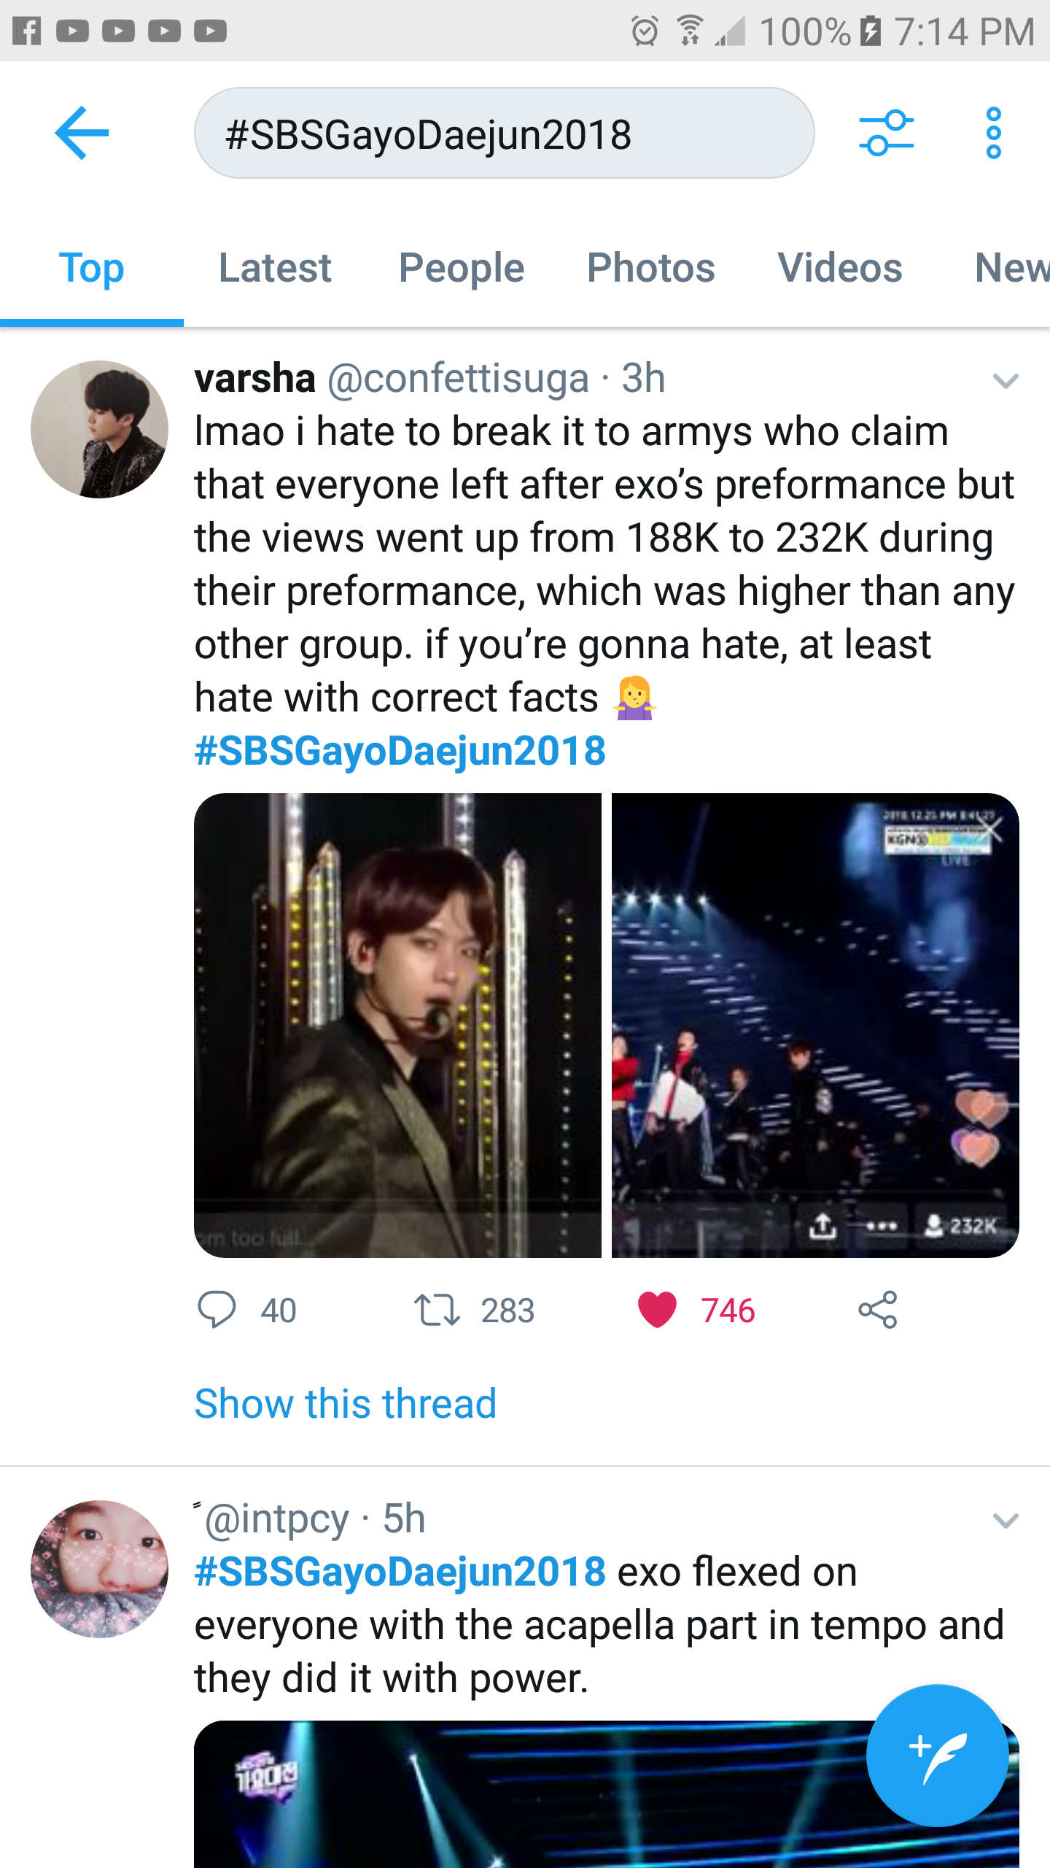Open the stage photo showing 232K viewers
Screen dimensions: 1050x1868
tap(815, 1025)
